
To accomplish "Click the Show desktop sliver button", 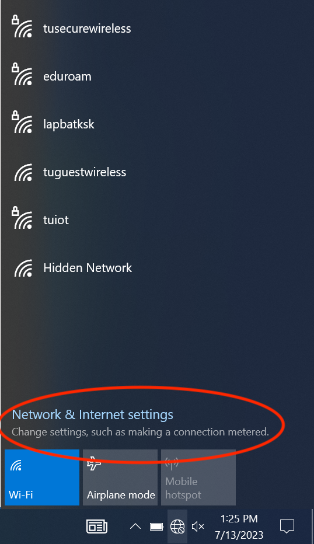I will pos(312,526).
